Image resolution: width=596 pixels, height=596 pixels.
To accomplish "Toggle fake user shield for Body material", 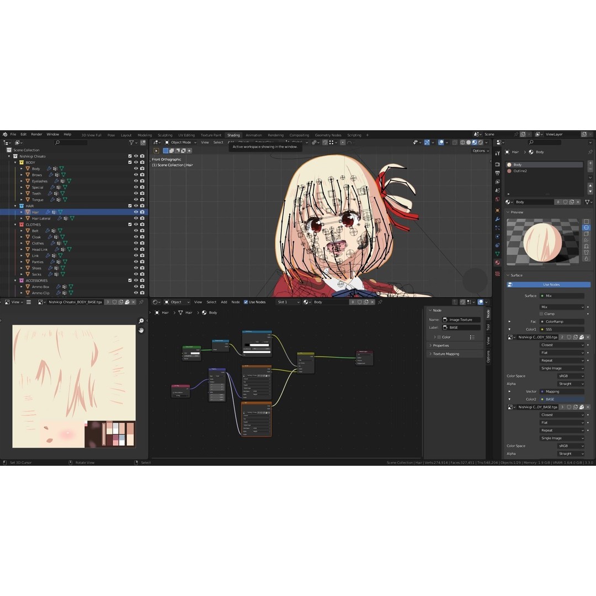I will [566, 202].
